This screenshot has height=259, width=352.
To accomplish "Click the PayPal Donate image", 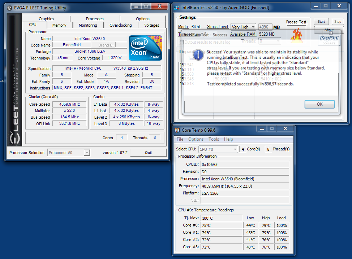I will click(329, 40).
